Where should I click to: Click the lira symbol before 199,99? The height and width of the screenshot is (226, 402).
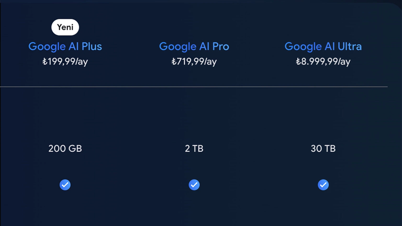pos(45,61)
